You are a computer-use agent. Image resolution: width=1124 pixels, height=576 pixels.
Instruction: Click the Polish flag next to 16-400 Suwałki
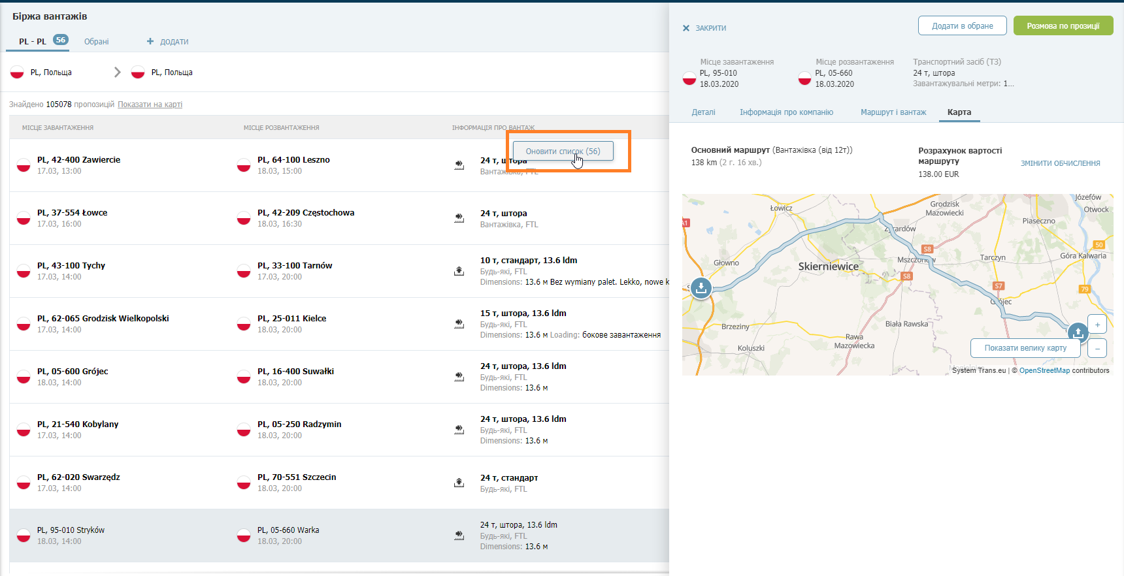click(244, 377)
